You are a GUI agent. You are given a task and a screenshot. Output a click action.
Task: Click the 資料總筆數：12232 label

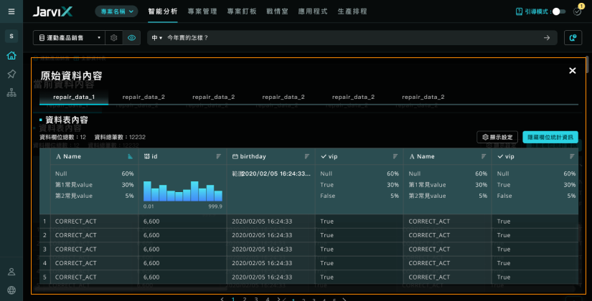[x=120, y=137]
